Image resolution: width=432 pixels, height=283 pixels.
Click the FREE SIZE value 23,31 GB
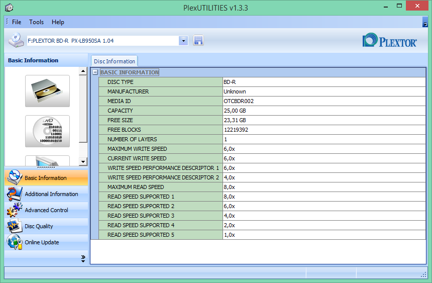pos(235,120)
